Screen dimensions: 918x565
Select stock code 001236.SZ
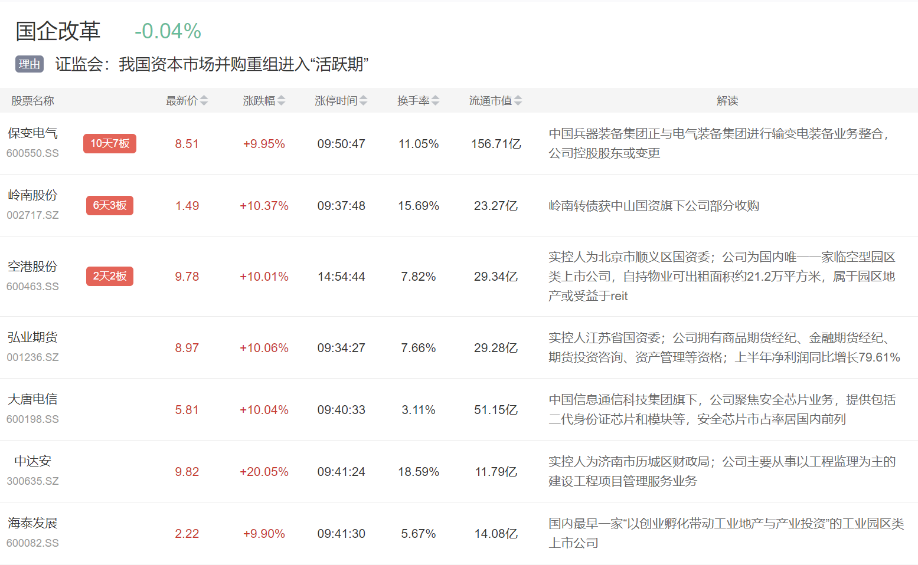click(32, 357)
